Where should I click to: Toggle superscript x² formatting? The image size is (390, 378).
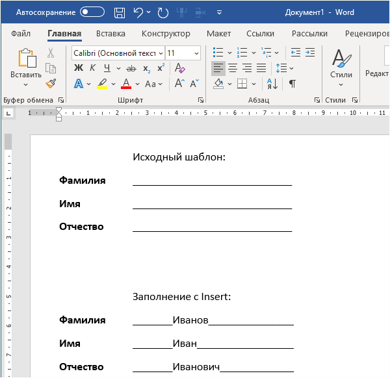(161, 68)
